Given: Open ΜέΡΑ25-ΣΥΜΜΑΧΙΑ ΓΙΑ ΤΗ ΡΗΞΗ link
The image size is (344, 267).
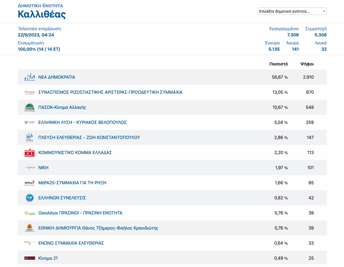Looking at the screenshot, I should [72, 183].
